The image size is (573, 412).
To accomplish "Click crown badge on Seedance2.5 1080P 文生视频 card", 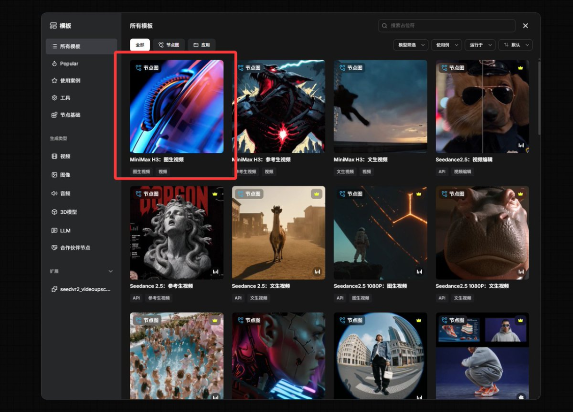I will 521,194.
